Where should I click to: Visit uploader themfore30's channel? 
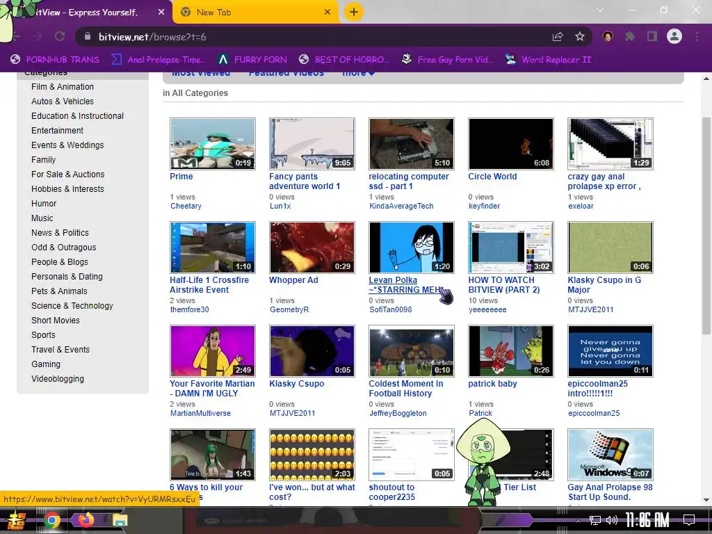189,309
